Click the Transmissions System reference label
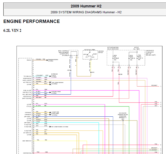The image size is (166, 154). click(53, 60)
